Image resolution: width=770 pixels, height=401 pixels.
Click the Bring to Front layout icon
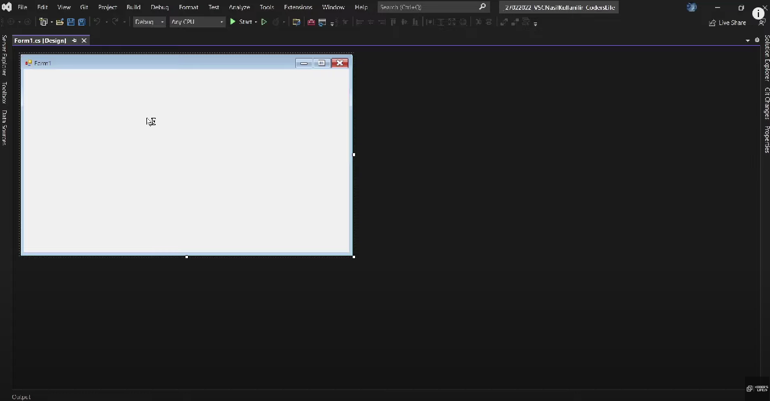[x=503, y=22]
